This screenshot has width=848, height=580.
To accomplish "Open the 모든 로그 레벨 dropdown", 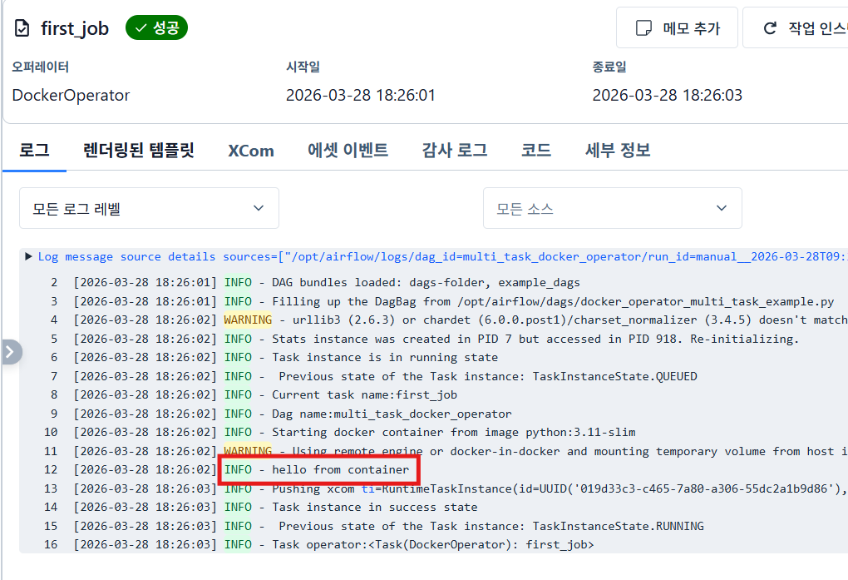I will 149,208.
